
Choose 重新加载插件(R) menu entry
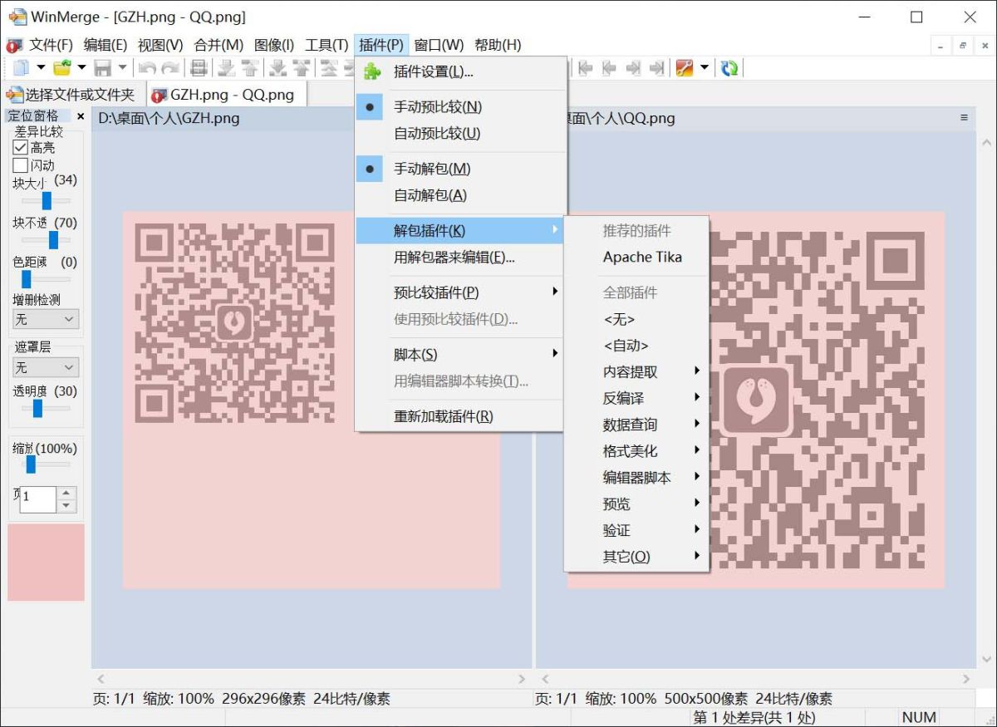[x=461, y=416]
